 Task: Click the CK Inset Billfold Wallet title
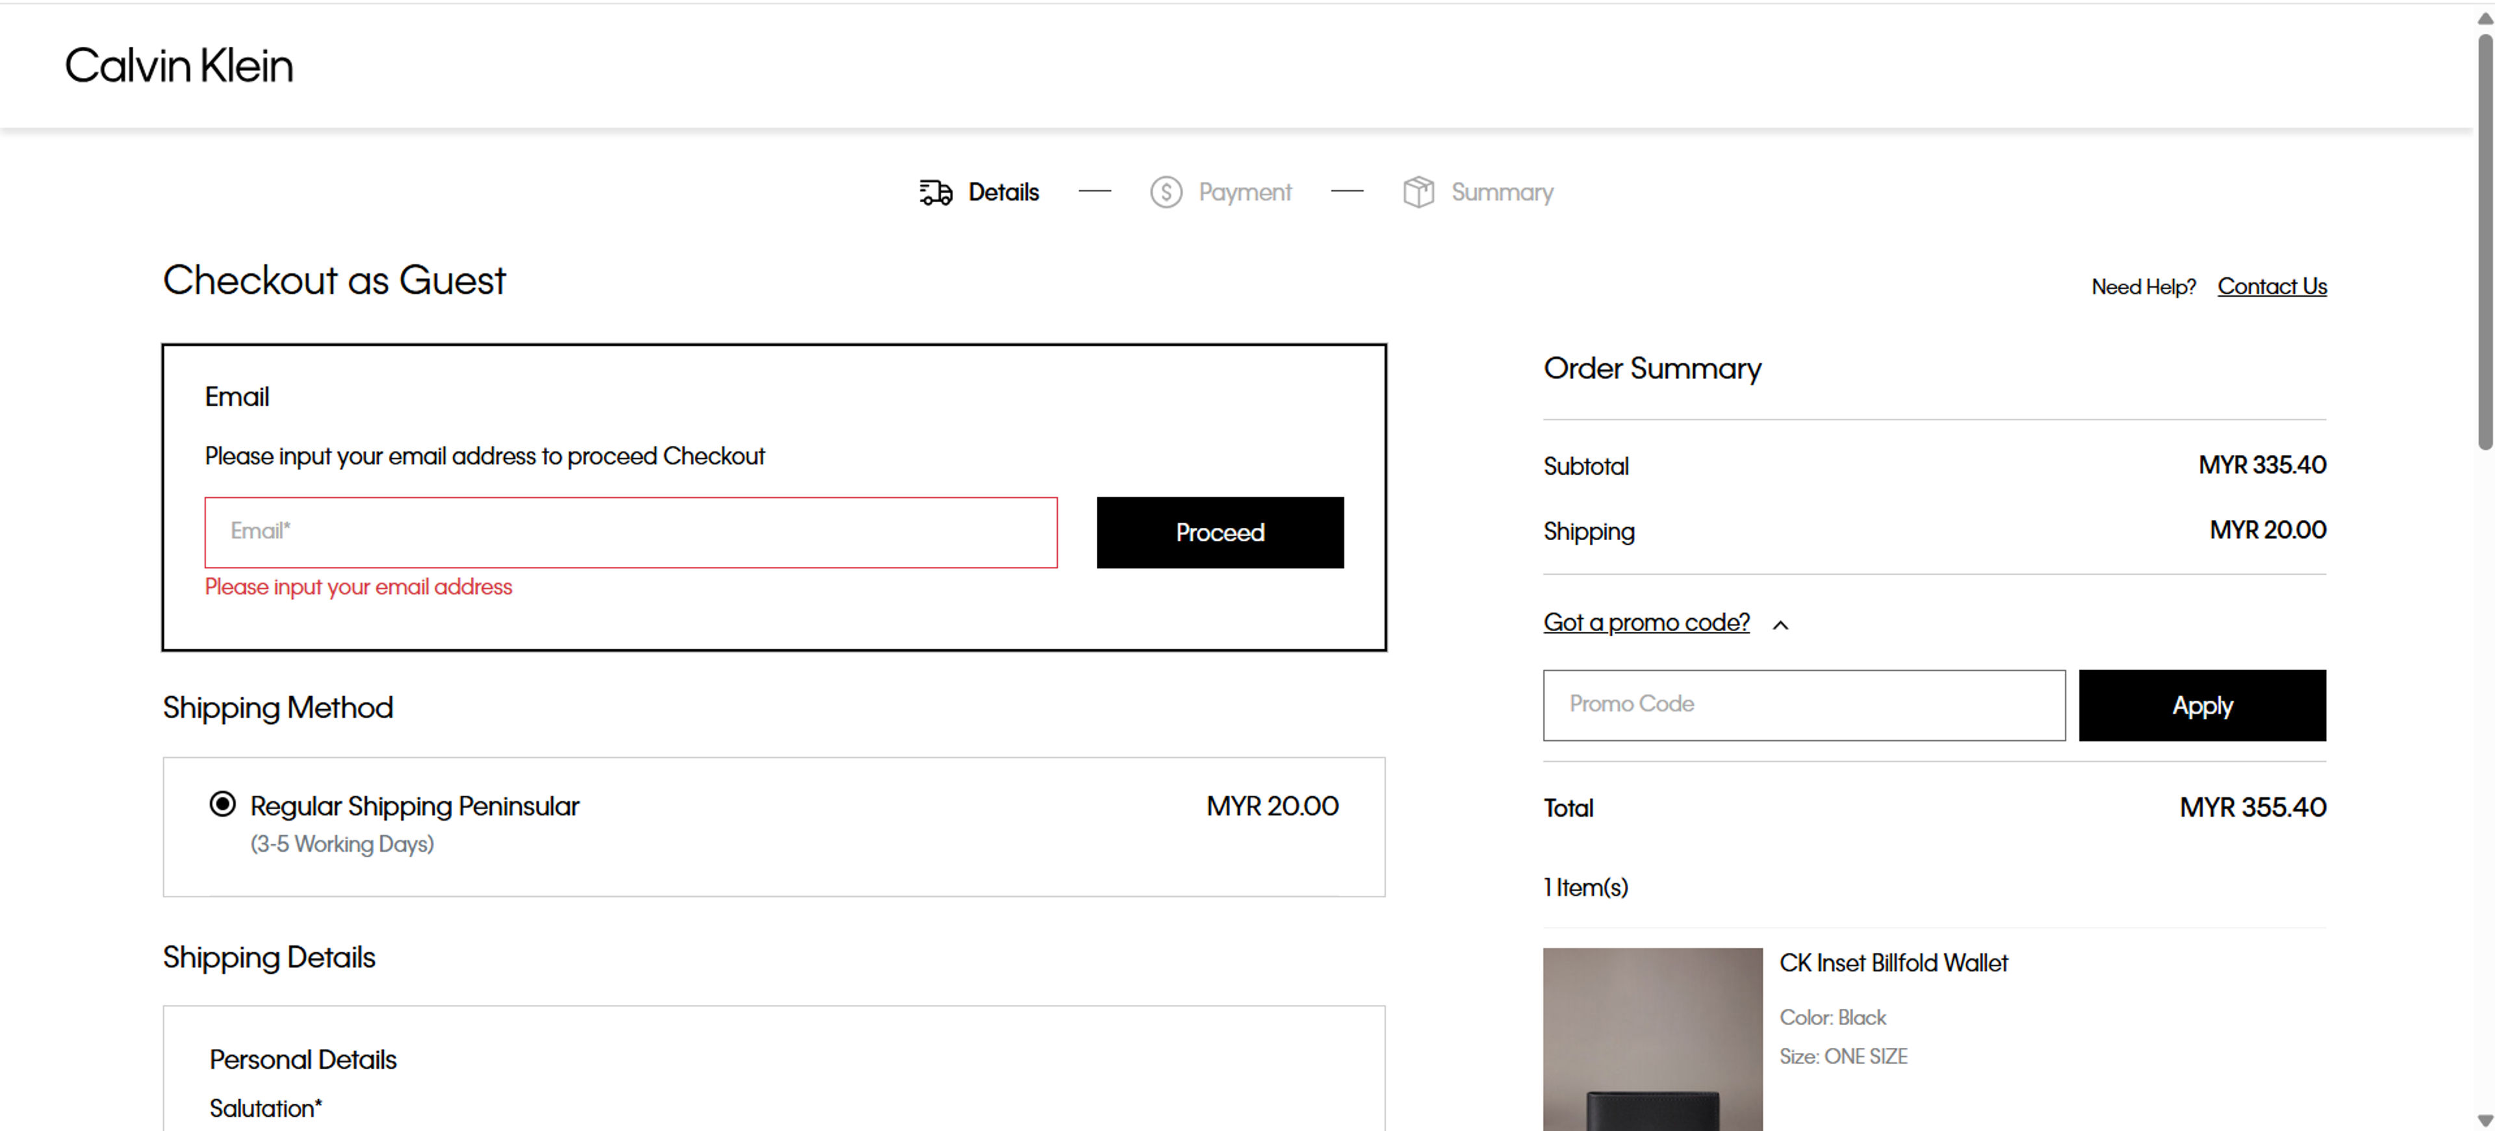pos(1893,963)
